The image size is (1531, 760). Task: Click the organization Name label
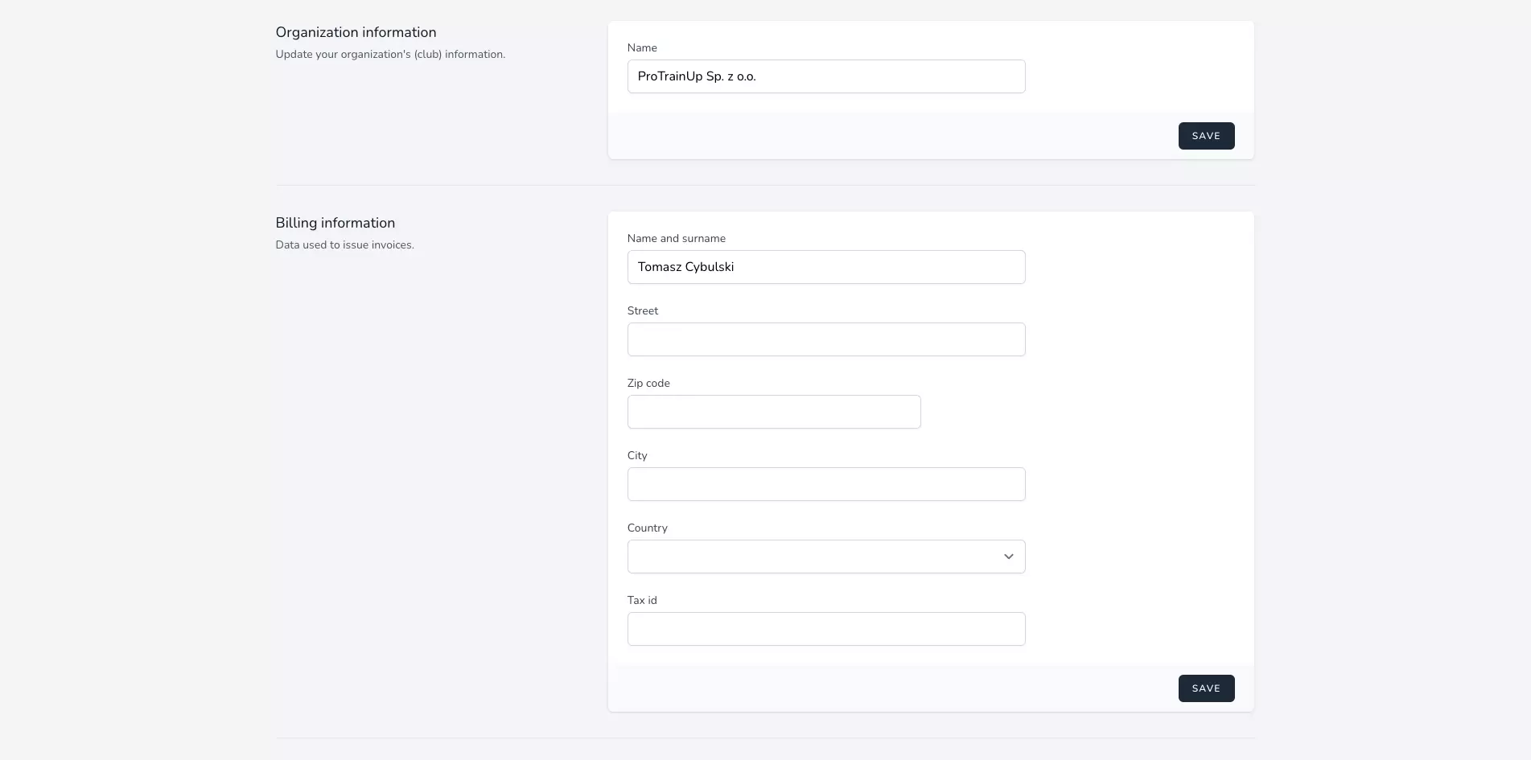coord(641,48)
